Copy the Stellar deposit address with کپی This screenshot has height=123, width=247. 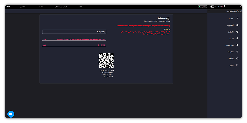point(44,40)
